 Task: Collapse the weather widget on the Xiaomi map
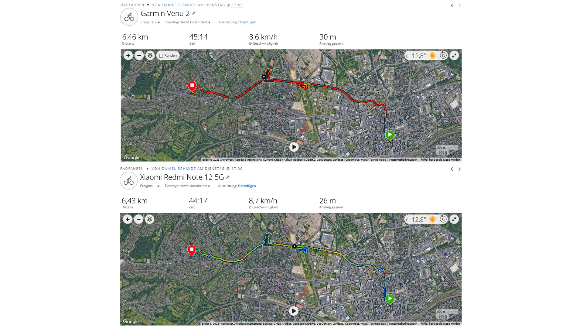pyautogui.click(x=407, y=220)
